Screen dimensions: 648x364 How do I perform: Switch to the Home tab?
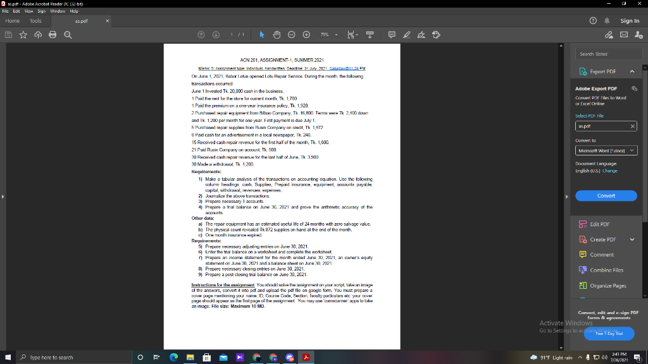(11, 20)
